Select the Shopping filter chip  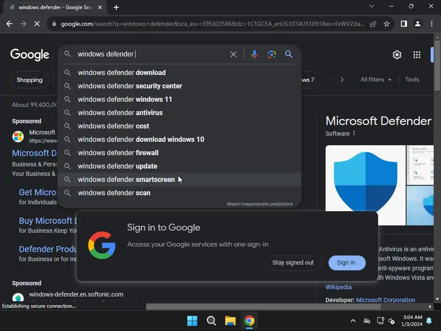tap(30, 80)
